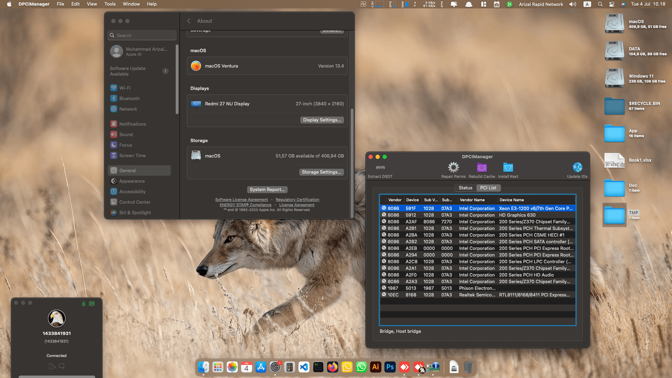Viewport: 672px width, 378px height.
Task: Open Calculator from the Dock
Action: (x=289, y=367)
